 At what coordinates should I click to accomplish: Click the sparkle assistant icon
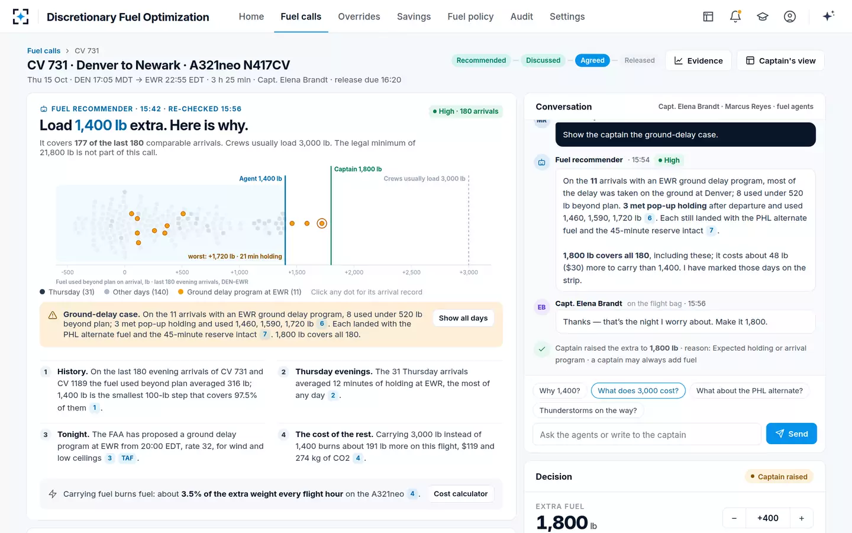point(828,16)
